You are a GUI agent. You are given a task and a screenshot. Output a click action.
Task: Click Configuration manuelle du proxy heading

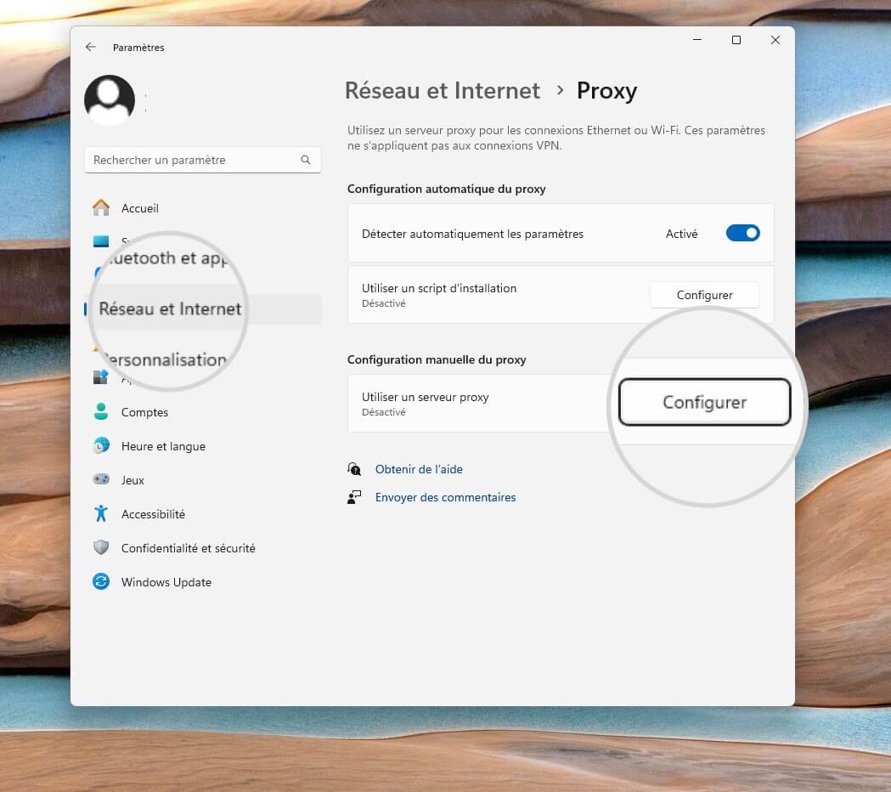coord(437,359)
